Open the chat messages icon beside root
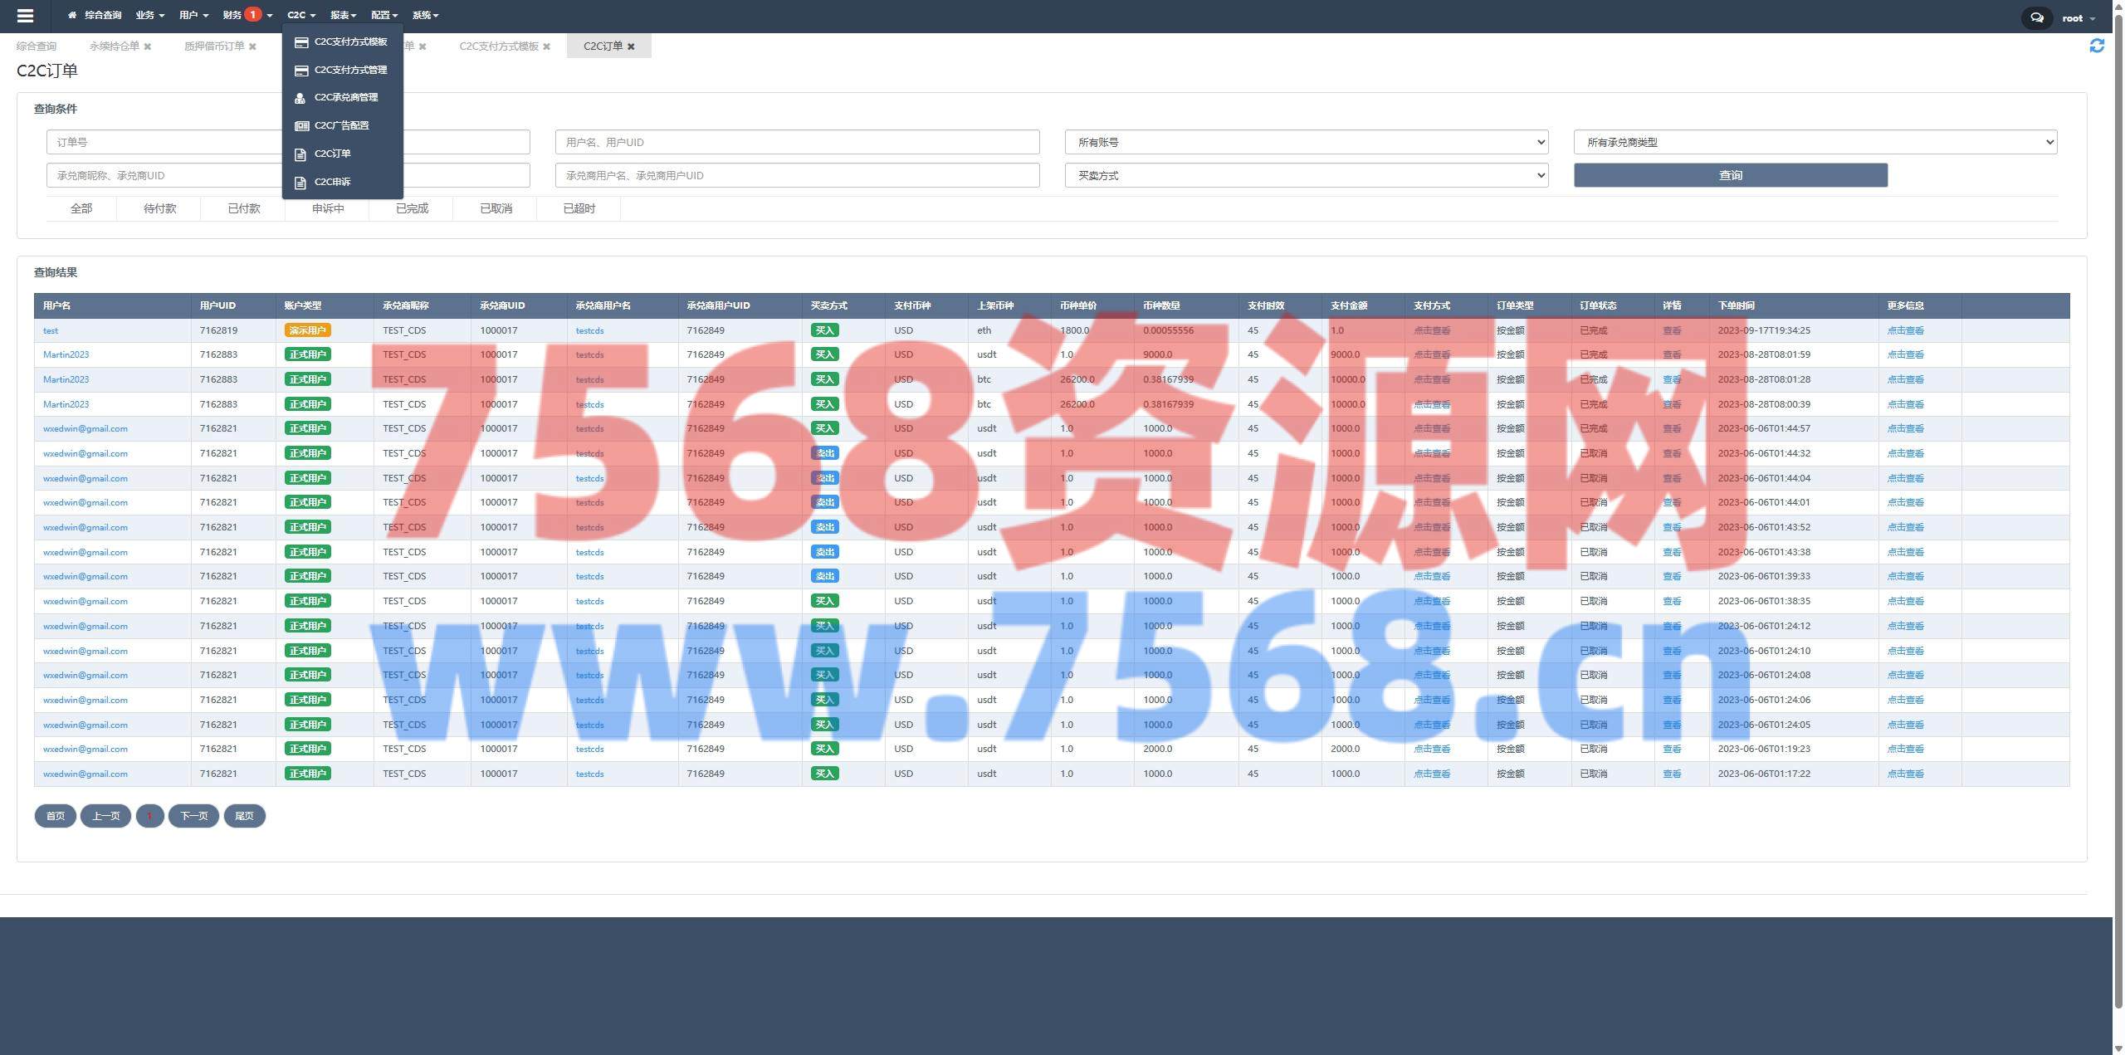The height and width of the screenshot is (1055, 2125). (x=2036, y=17)
